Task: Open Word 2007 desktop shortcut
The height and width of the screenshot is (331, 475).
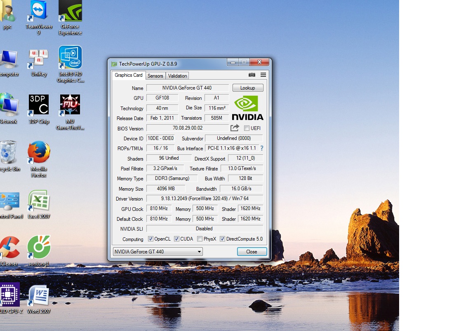Action: [x=38, y=299]
